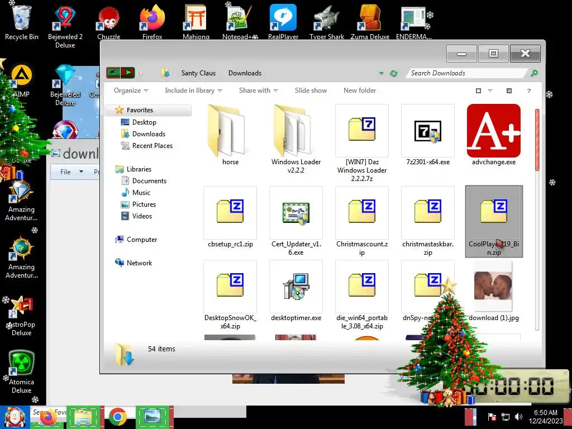Select Cert_Updater_v1.6.exe file
The image size is (572, 429).
296,221
